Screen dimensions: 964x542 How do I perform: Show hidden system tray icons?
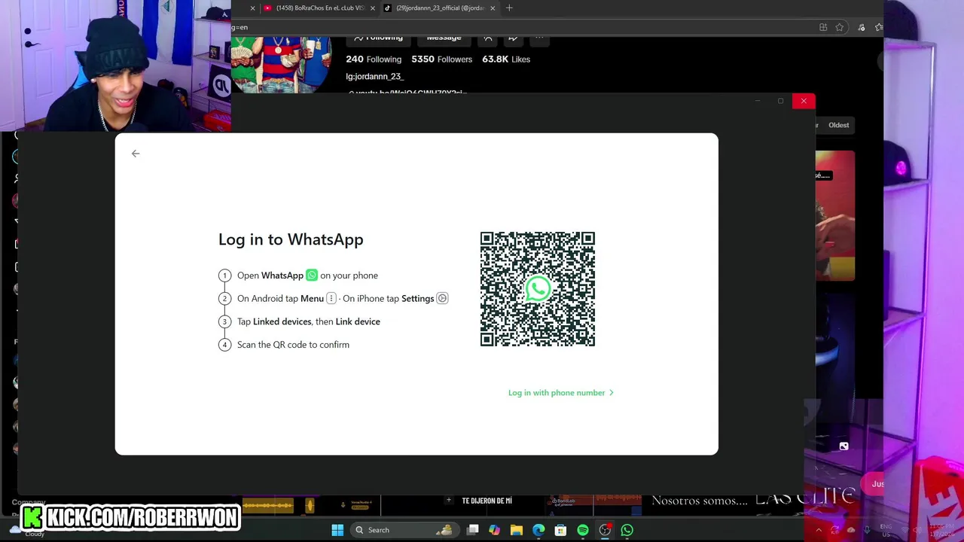(819, 530)
